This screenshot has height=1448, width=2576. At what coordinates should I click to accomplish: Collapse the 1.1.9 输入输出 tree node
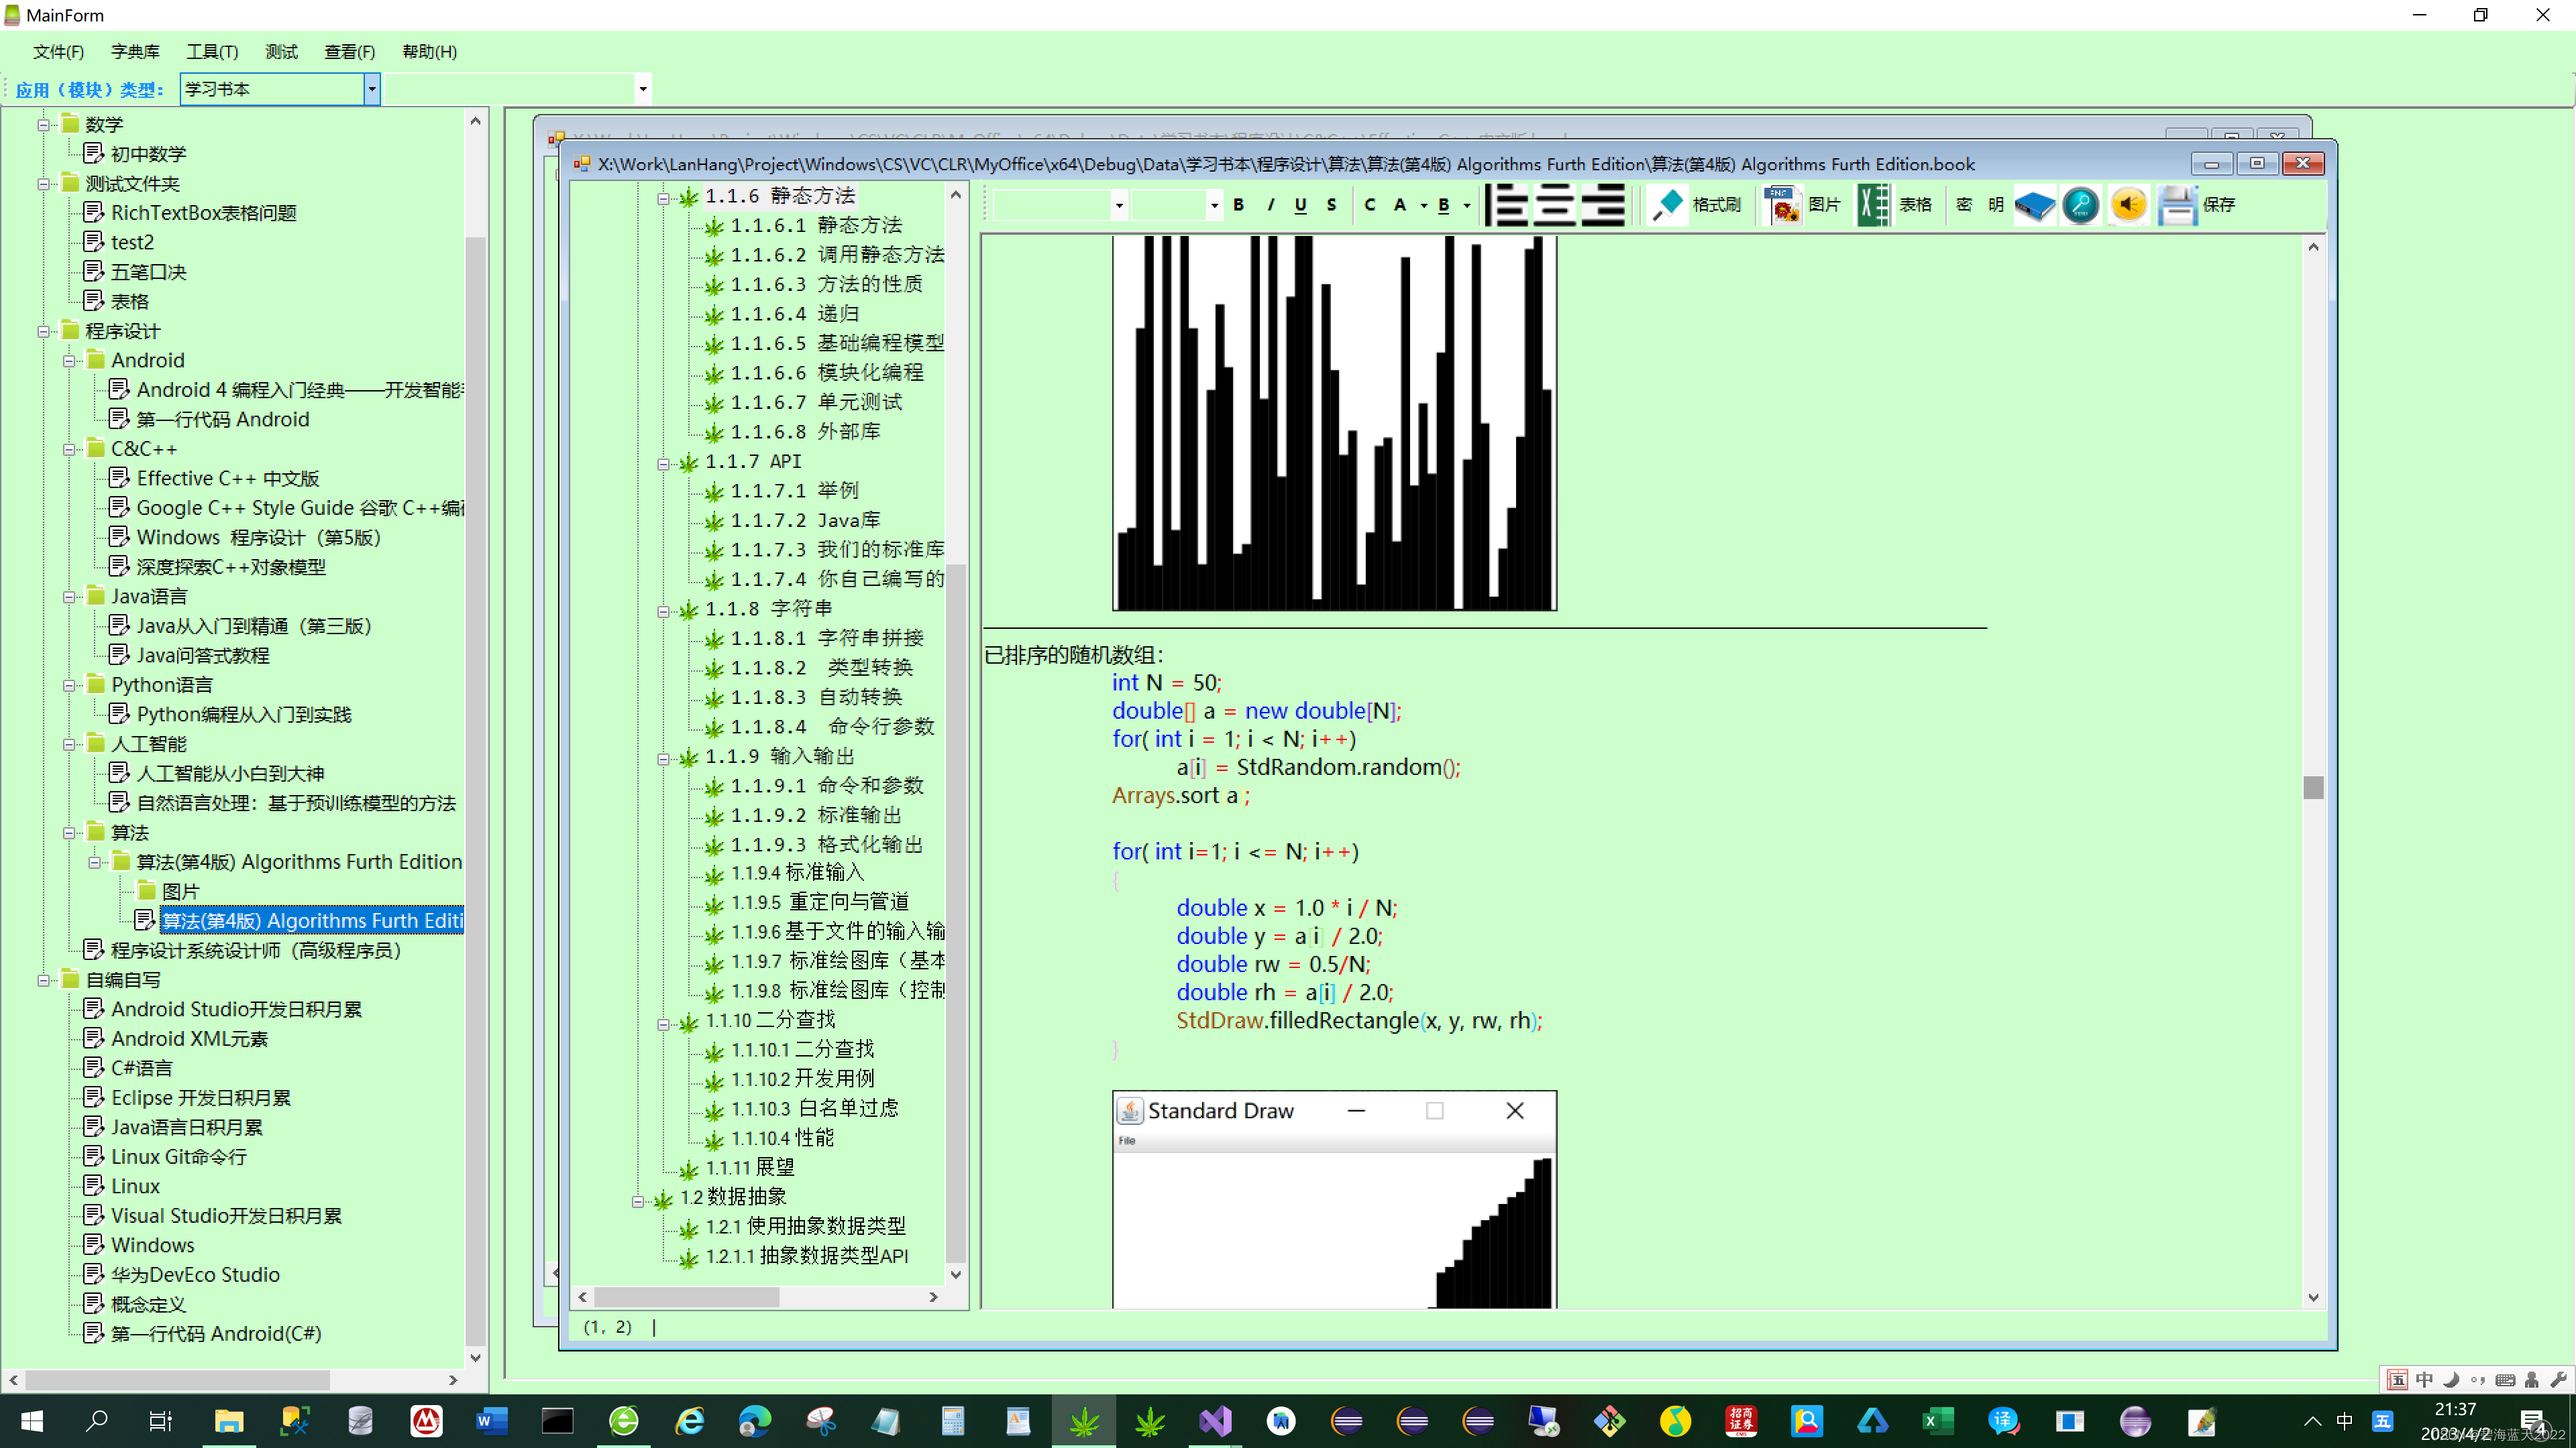(x=663, y=758)
